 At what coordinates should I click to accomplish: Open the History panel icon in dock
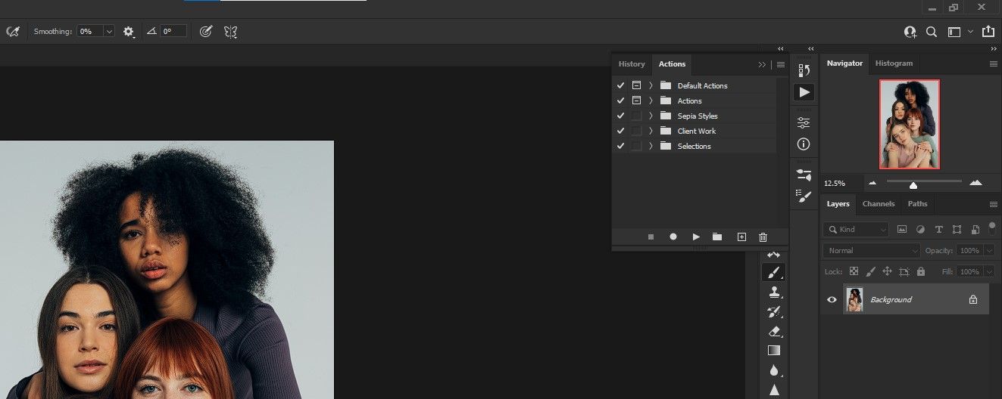804,70
